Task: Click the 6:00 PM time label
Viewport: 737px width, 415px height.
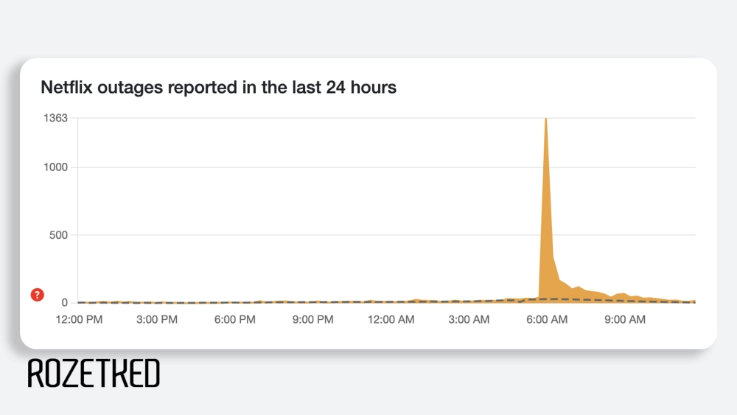Action: pos(235,320)
